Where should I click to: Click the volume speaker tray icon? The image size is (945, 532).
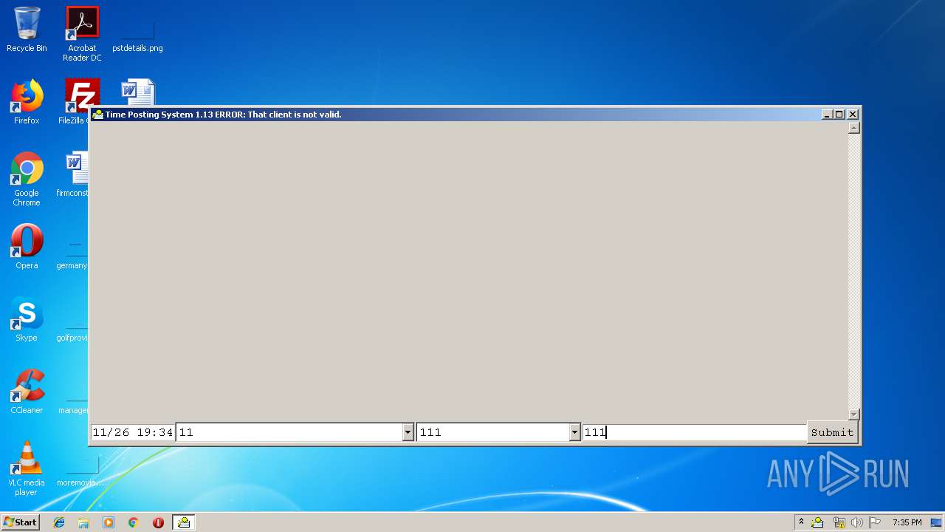(x=857, y=522)
